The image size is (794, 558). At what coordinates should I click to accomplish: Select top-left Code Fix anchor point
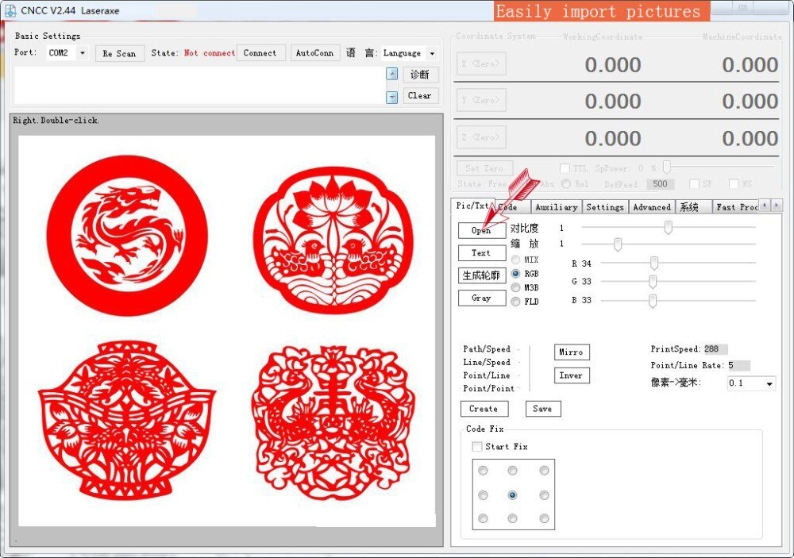483,471
